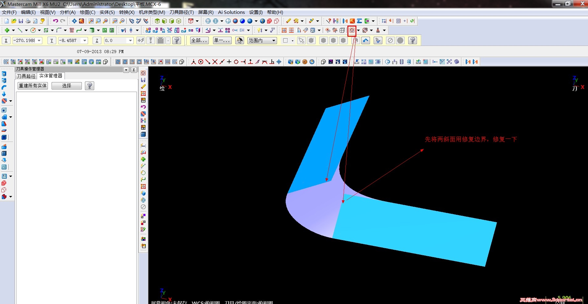Switch to the 刀具路径 tab
Image resolution: width=588 pixels, height=304 pixels.
click(x=26, y=76)
